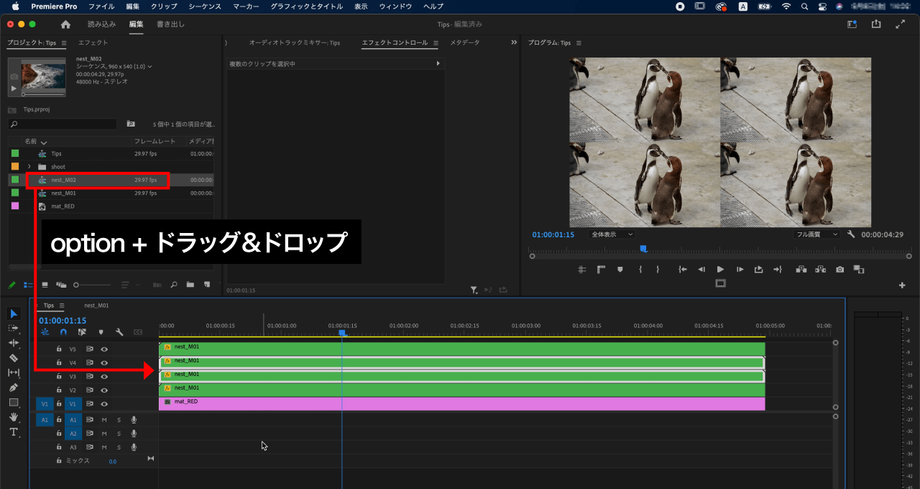The height and width of the screenshot is (489, 920).
Task: Click the New Bin folder icon
Action: (190, 285)
